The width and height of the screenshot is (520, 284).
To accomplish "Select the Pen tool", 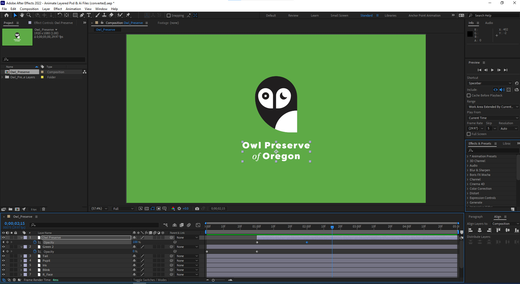I will pyautogui.click(x=82, y=15).
